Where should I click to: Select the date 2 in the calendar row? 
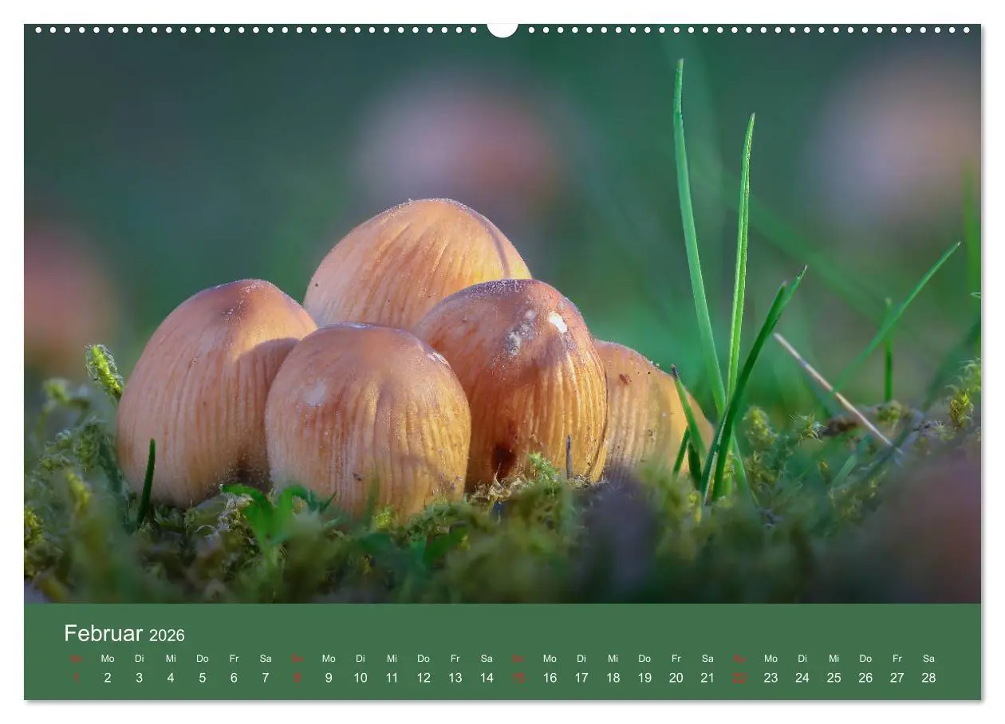(x=108, y=678)
